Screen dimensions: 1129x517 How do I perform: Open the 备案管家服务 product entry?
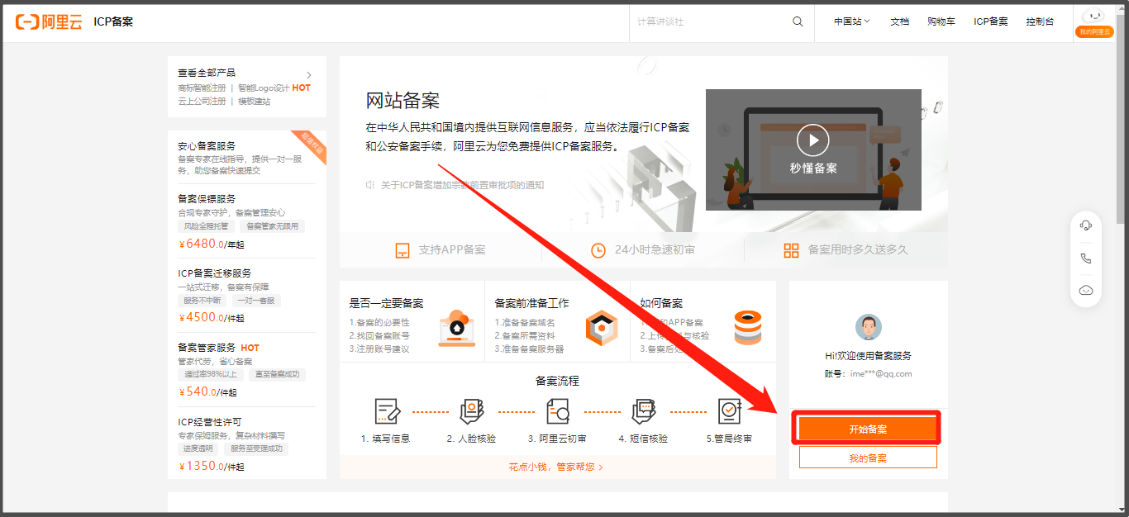pos(207,348)
